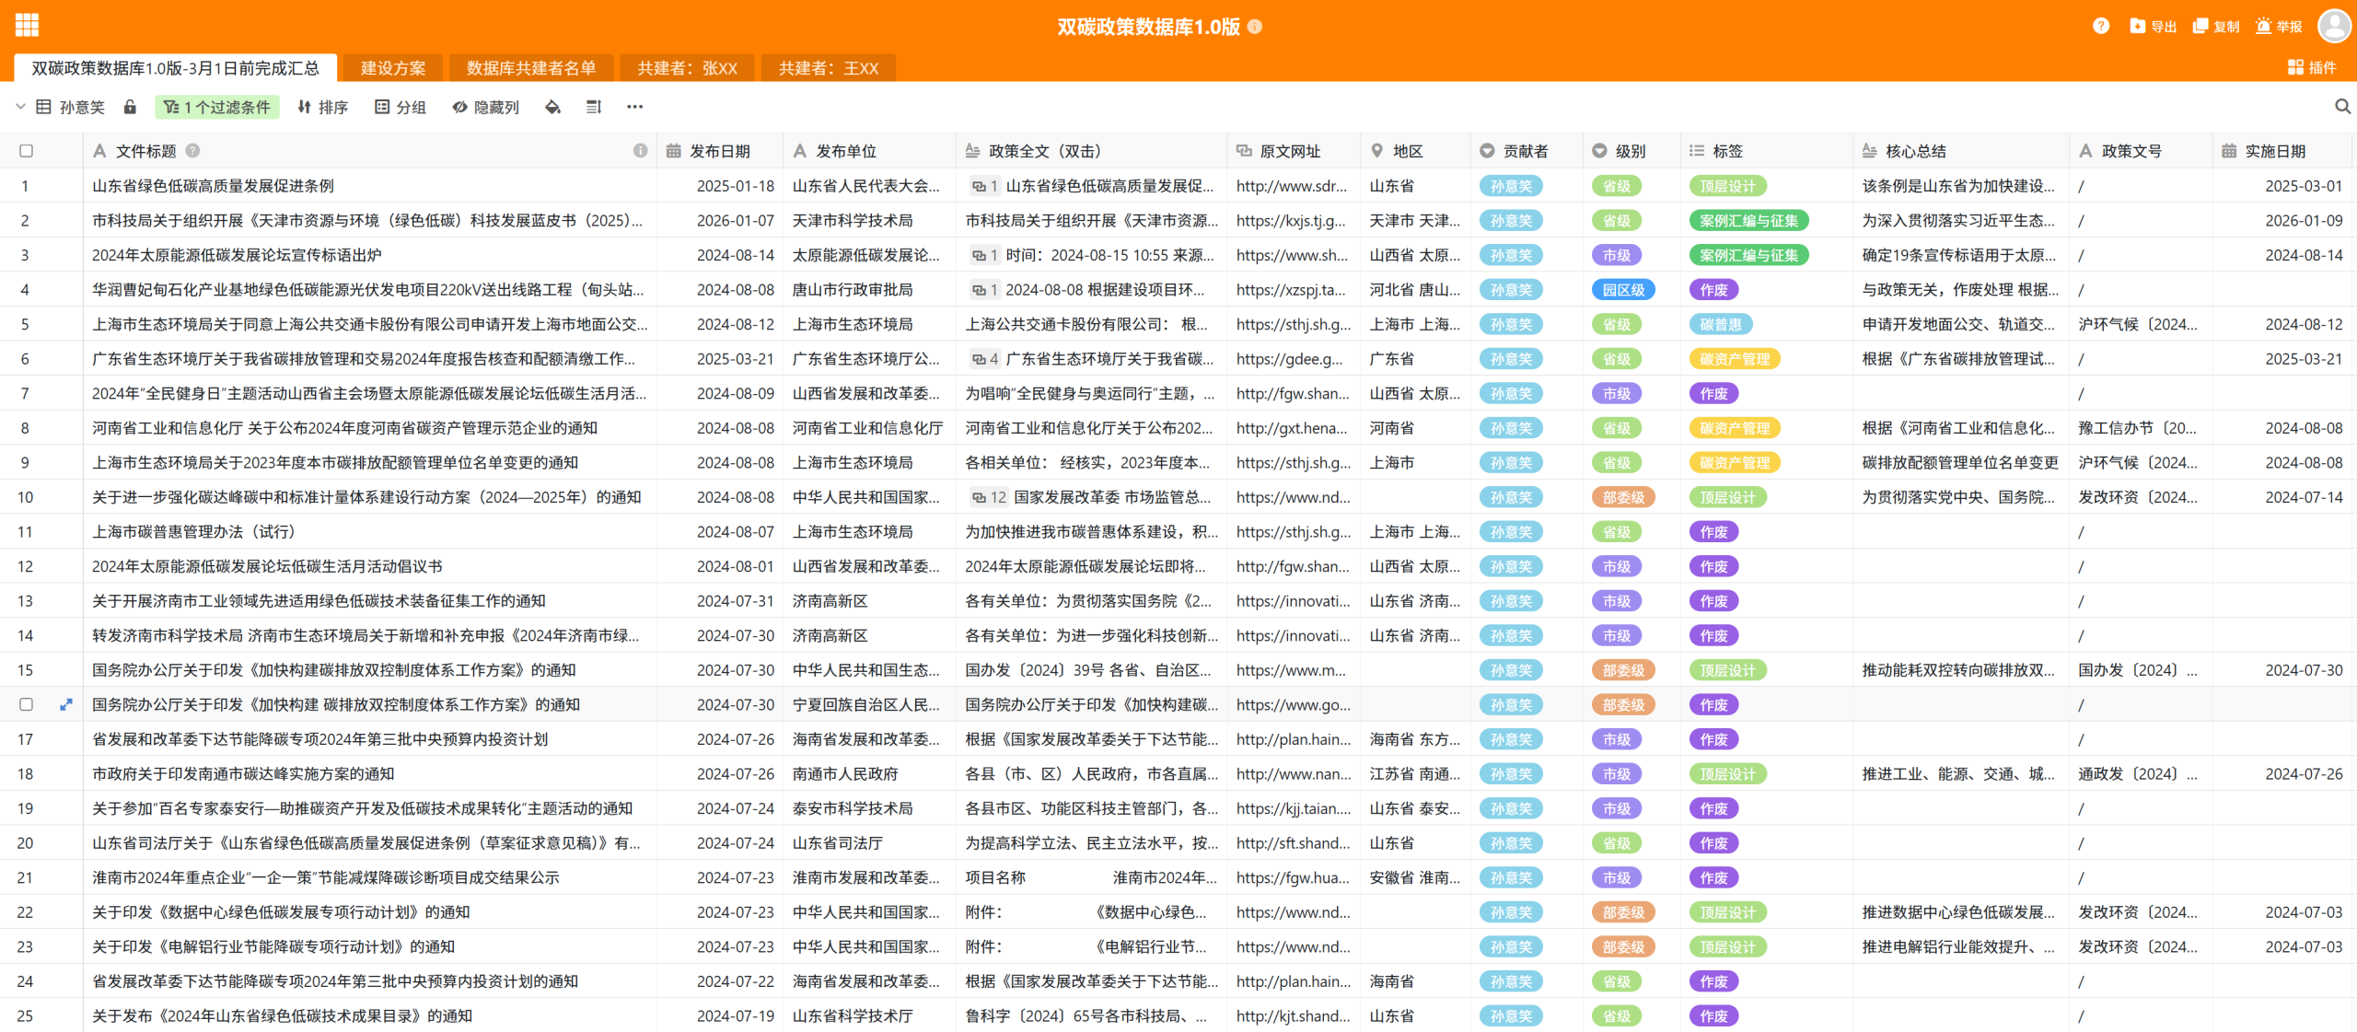Click info icon next to database title

[x=1255, y=27]
